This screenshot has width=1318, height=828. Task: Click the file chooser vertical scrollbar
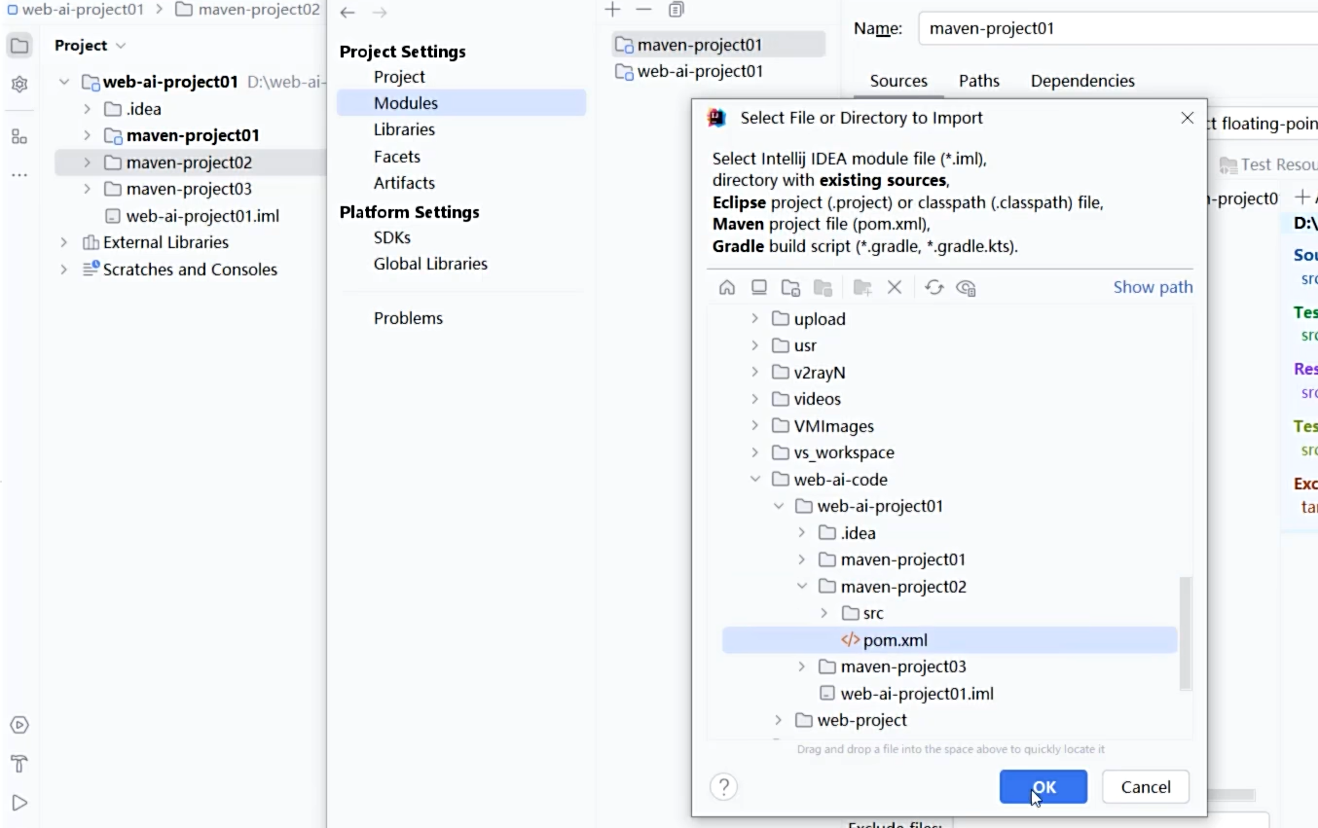[1185, 632]
